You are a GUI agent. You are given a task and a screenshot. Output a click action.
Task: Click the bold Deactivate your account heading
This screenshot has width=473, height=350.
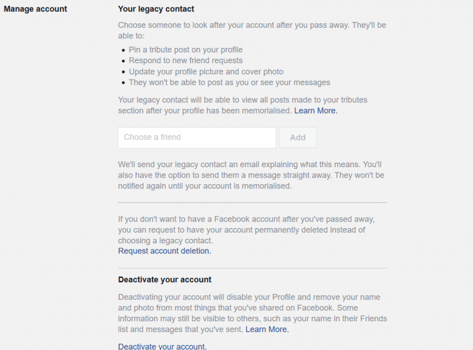(x=164, y=279)
